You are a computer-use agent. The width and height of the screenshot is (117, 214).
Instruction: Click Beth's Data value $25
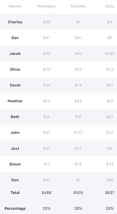click(x=110, y=117)
